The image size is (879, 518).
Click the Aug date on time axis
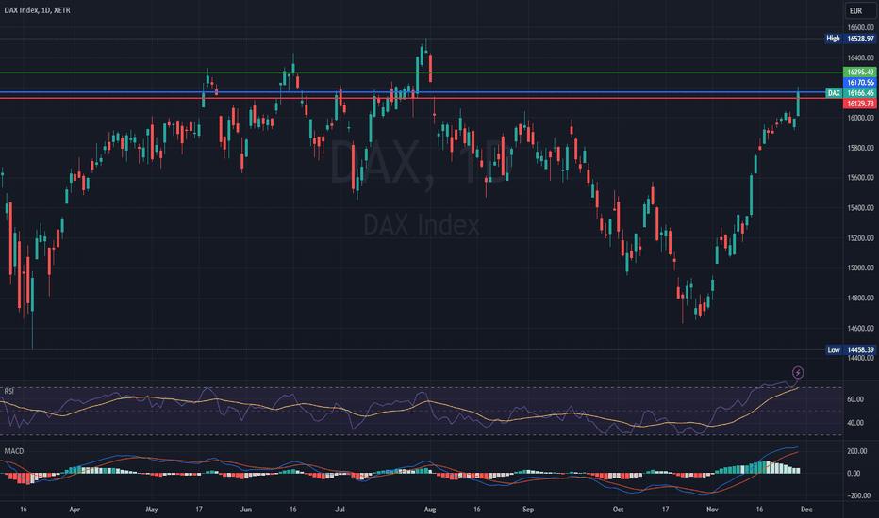pyautogui.click(x=430, y=510)
